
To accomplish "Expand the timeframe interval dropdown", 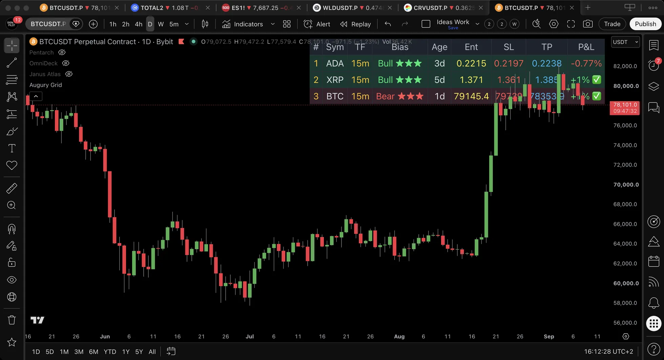I will [187, 24].
